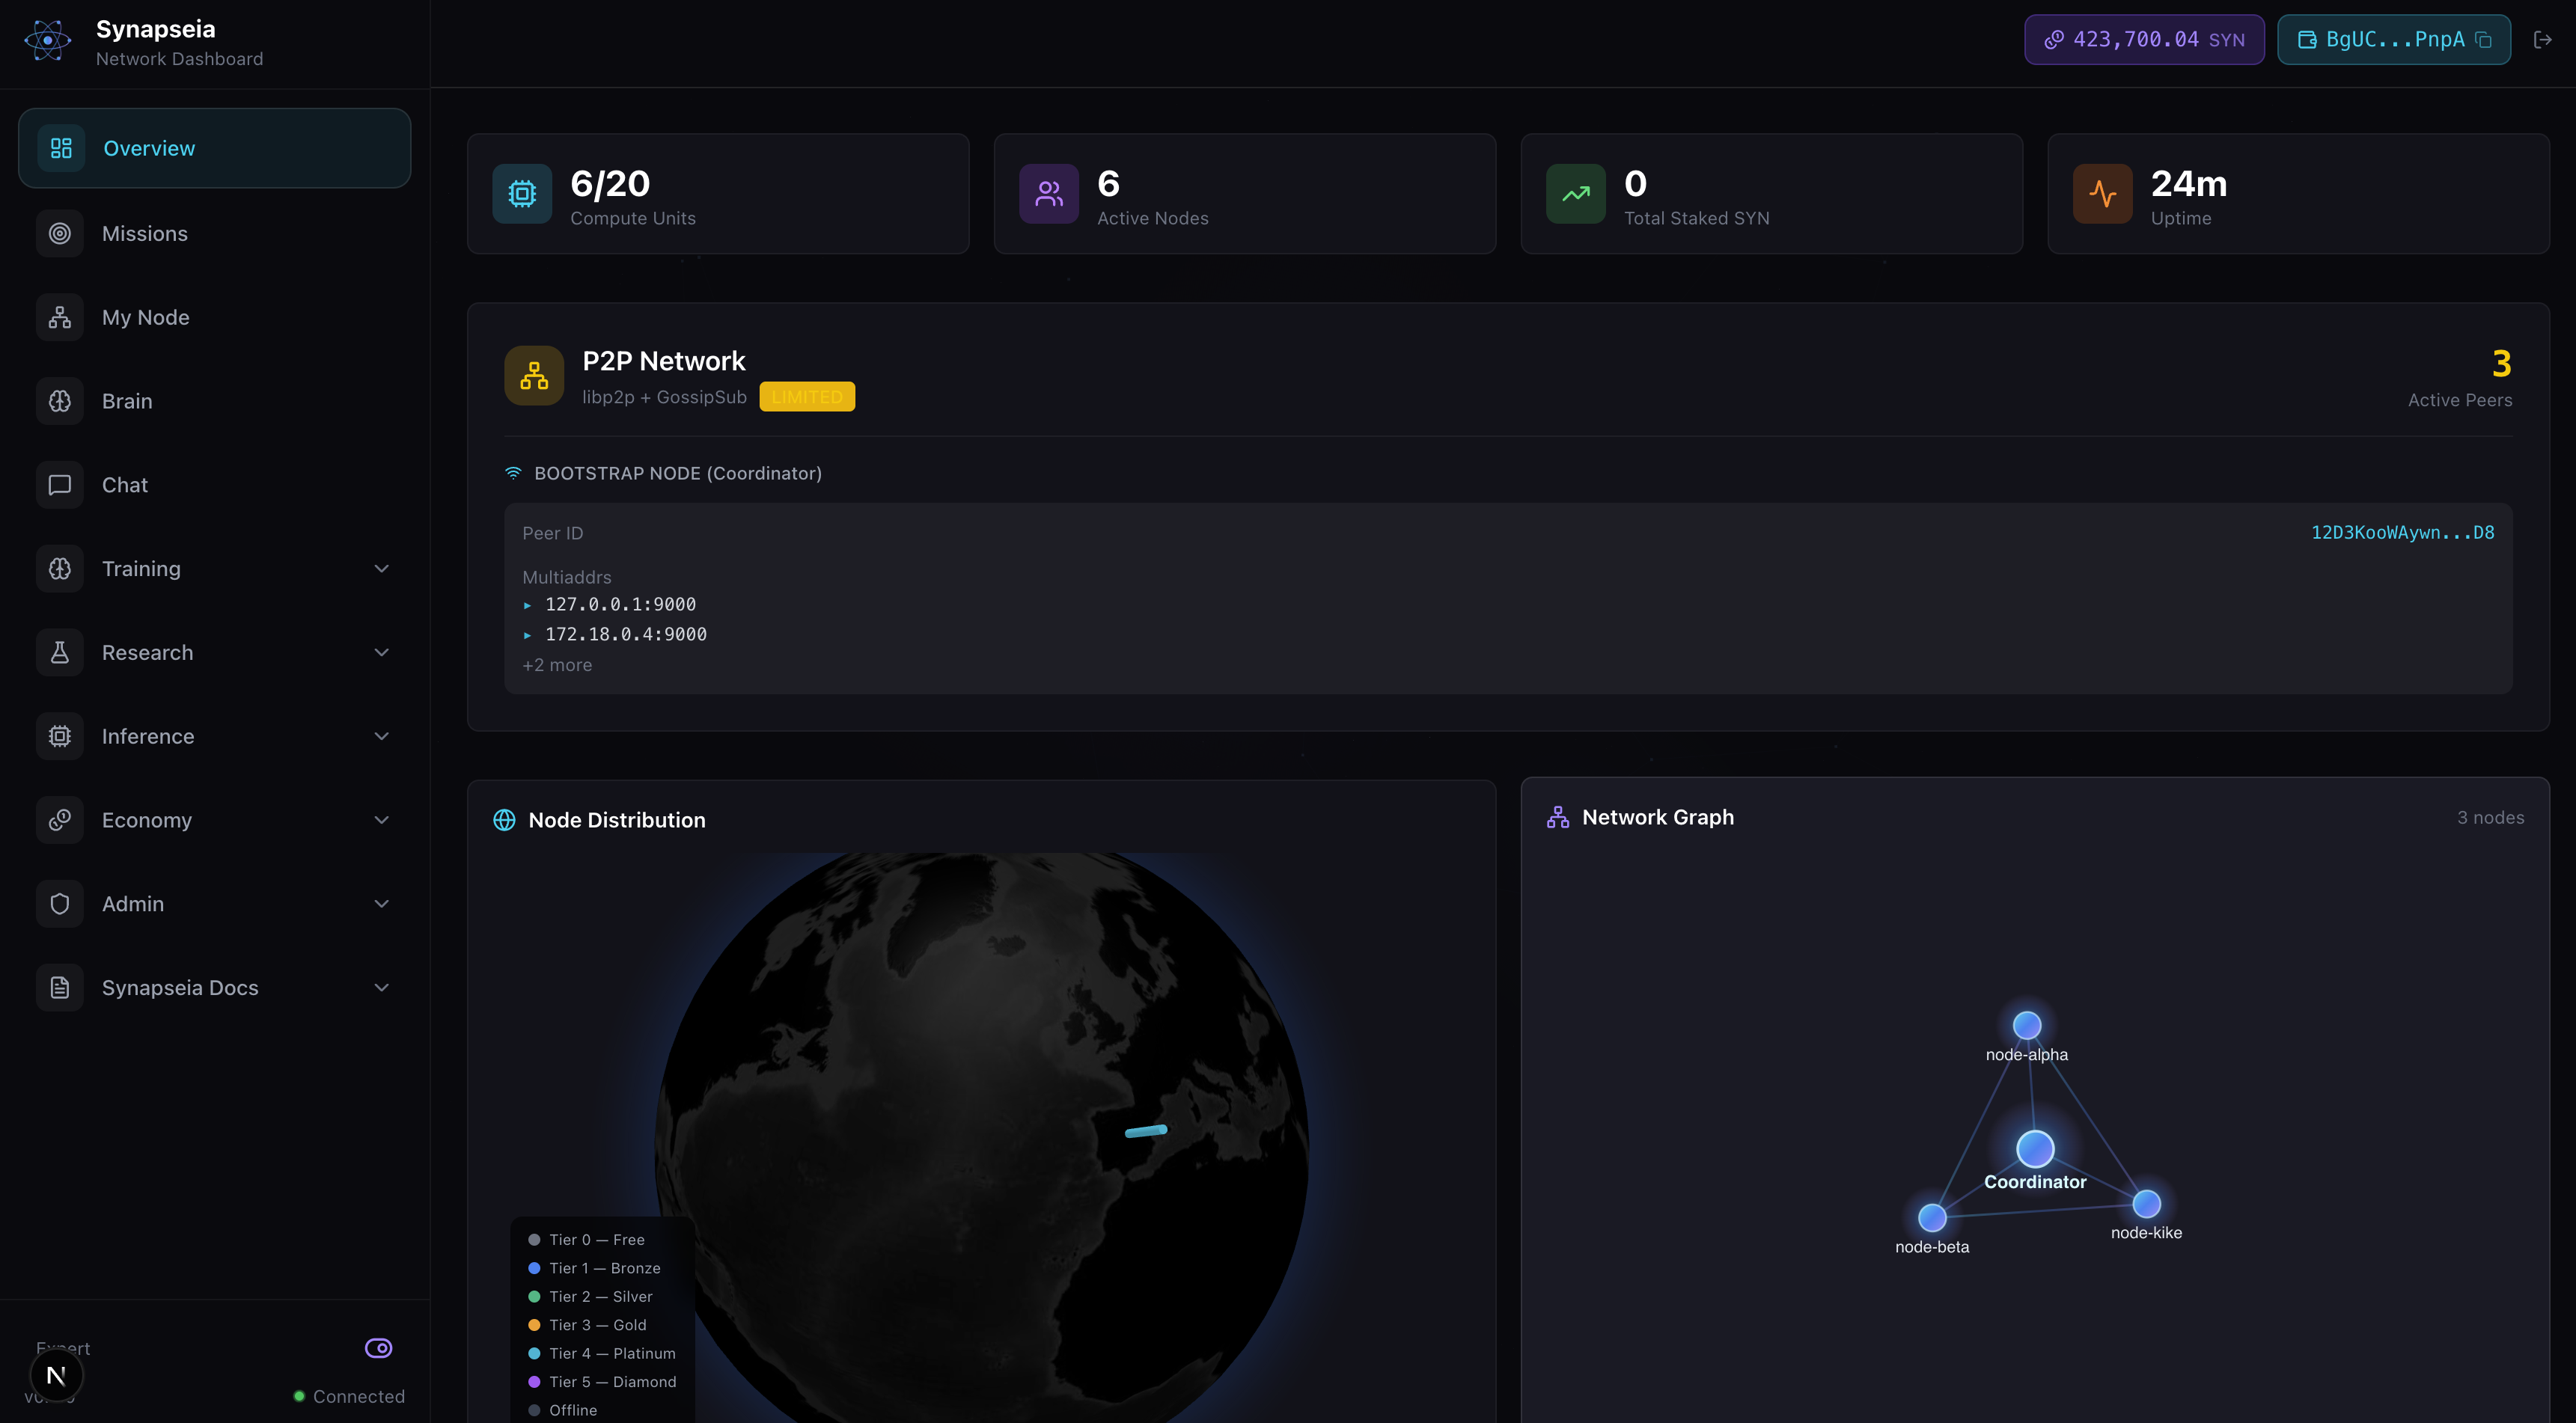
Task: Click the Total Staked SYN trend icon
Action: click(x=1576, y=194)
